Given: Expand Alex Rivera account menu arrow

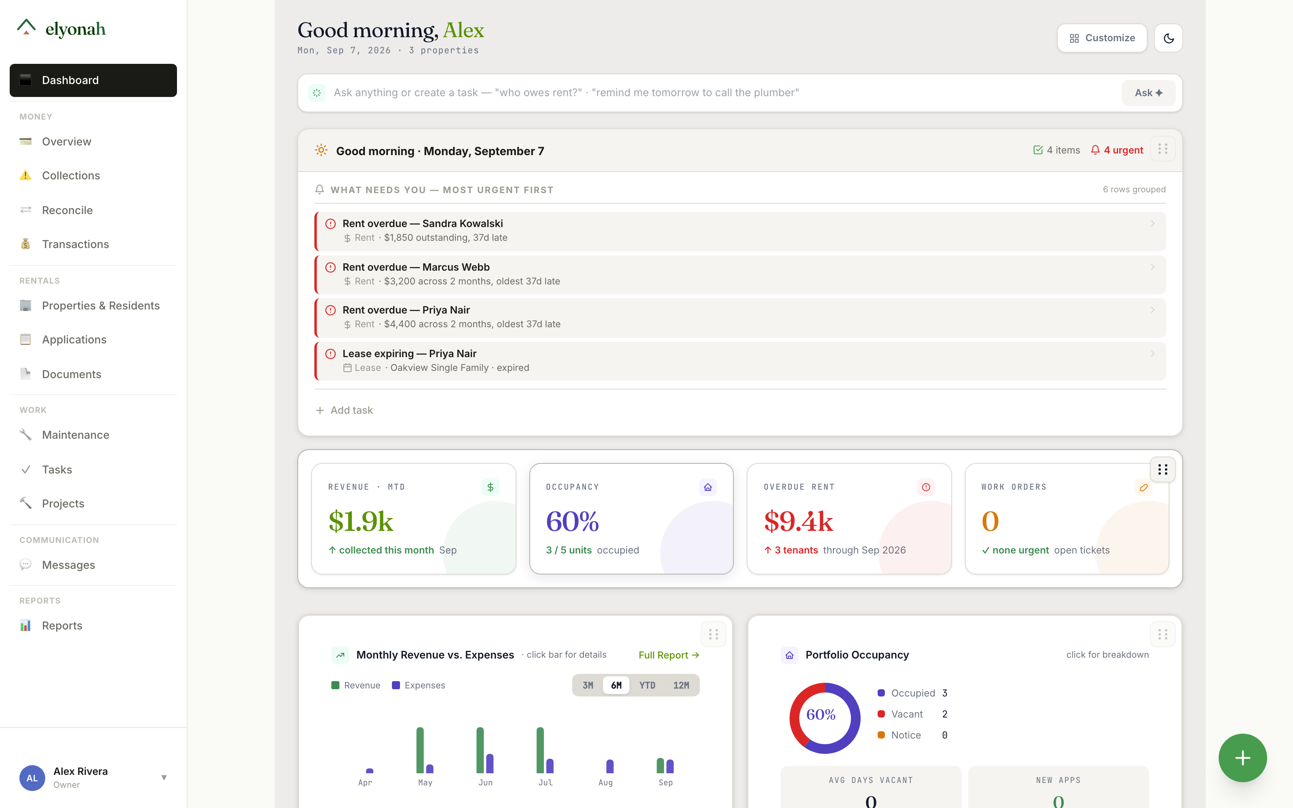Looking at the screenshot, I should [164, 778].
